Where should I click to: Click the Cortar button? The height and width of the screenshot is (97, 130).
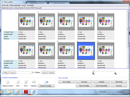click(84, 82)
